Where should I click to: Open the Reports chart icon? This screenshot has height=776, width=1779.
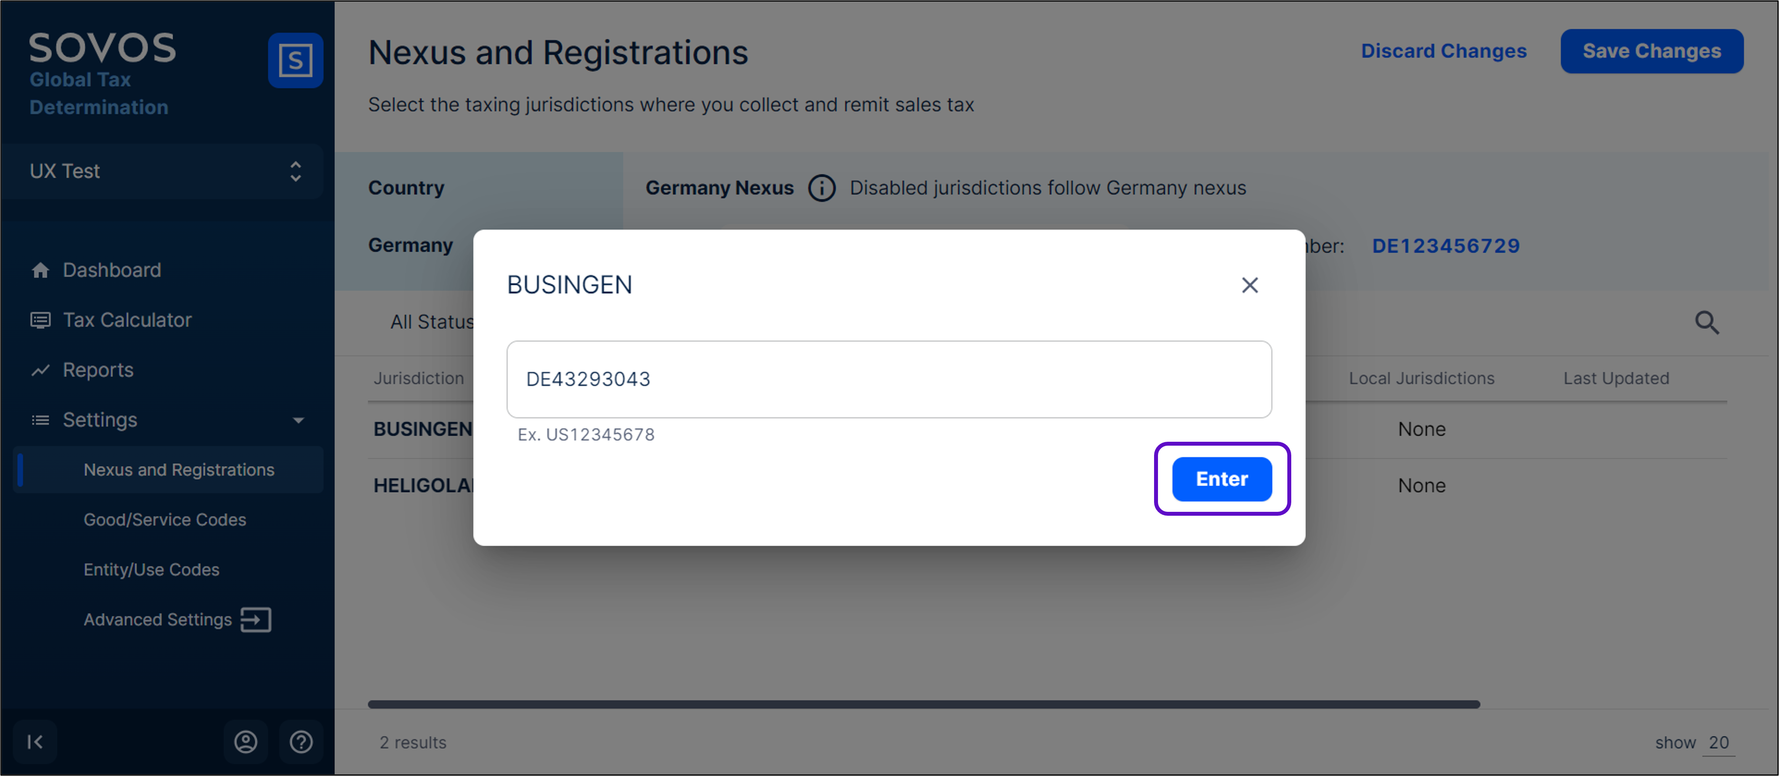[40, 371]
